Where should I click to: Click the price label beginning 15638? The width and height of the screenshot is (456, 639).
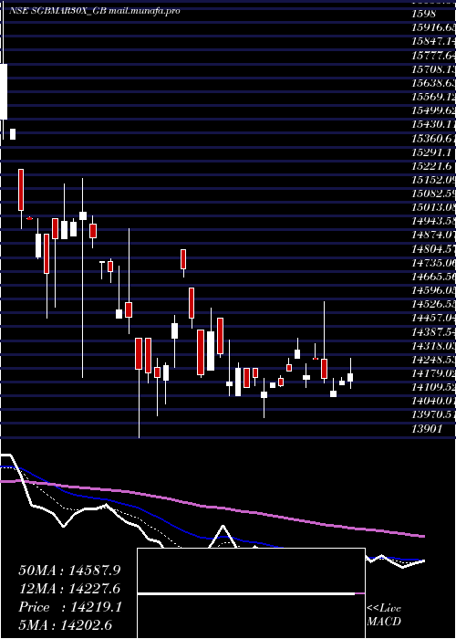pos(433,83)
